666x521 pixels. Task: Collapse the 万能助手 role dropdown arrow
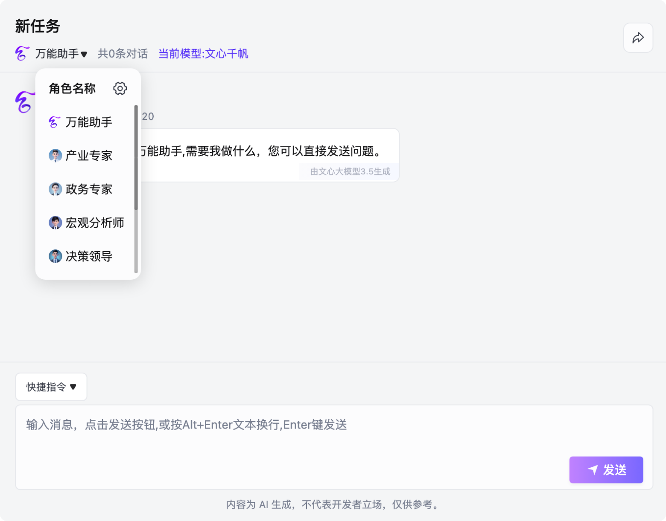[84, 54]
